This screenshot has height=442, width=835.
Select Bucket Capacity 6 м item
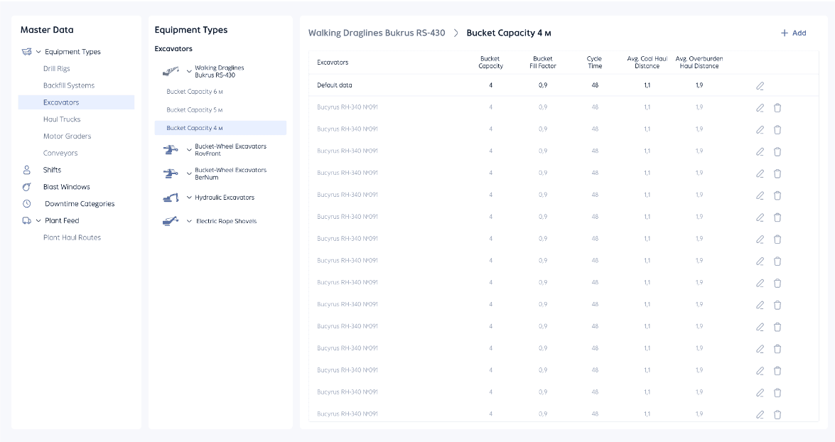click(x=195, y=92)
